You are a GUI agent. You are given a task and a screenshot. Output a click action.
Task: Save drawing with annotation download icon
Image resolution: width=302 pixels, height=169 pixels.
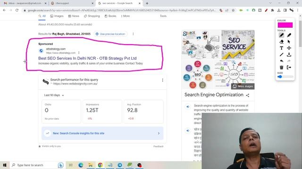click(x=289, y=54)
